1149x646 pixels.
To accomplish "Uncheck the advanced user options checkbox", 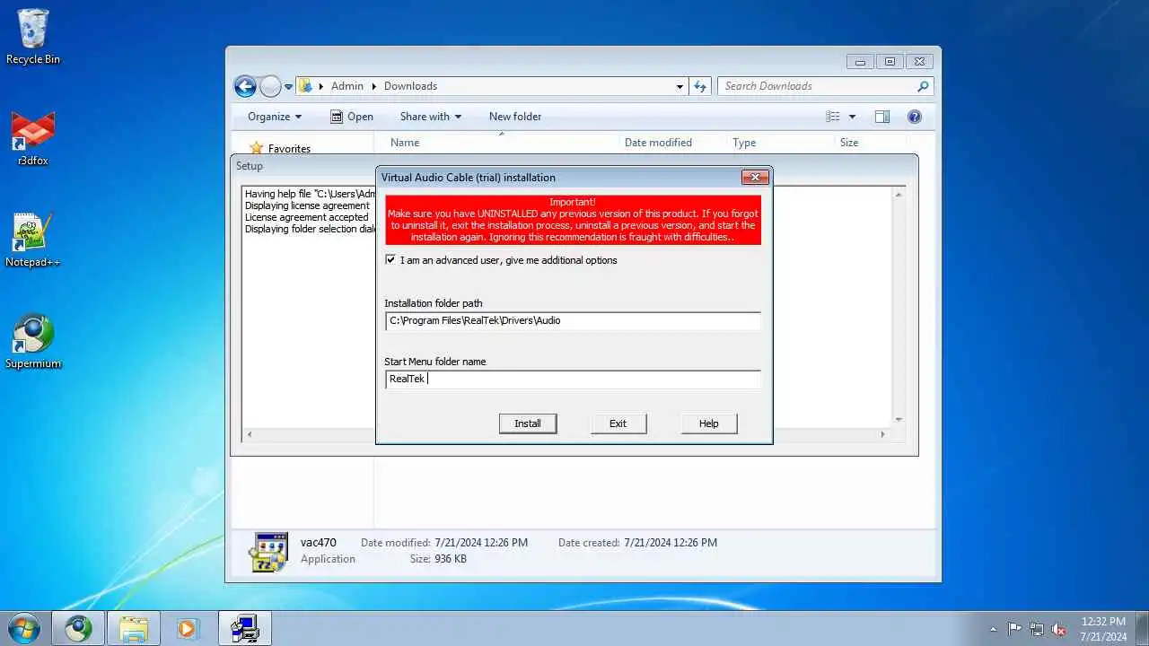I will 390,260.
